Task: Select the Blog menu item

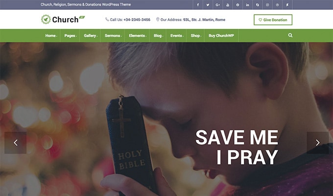Action: click(x=158, y=35)
